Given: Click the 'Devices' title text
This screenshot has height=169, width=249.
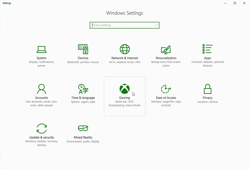Looking at the screenshot, I should (83, 58).
